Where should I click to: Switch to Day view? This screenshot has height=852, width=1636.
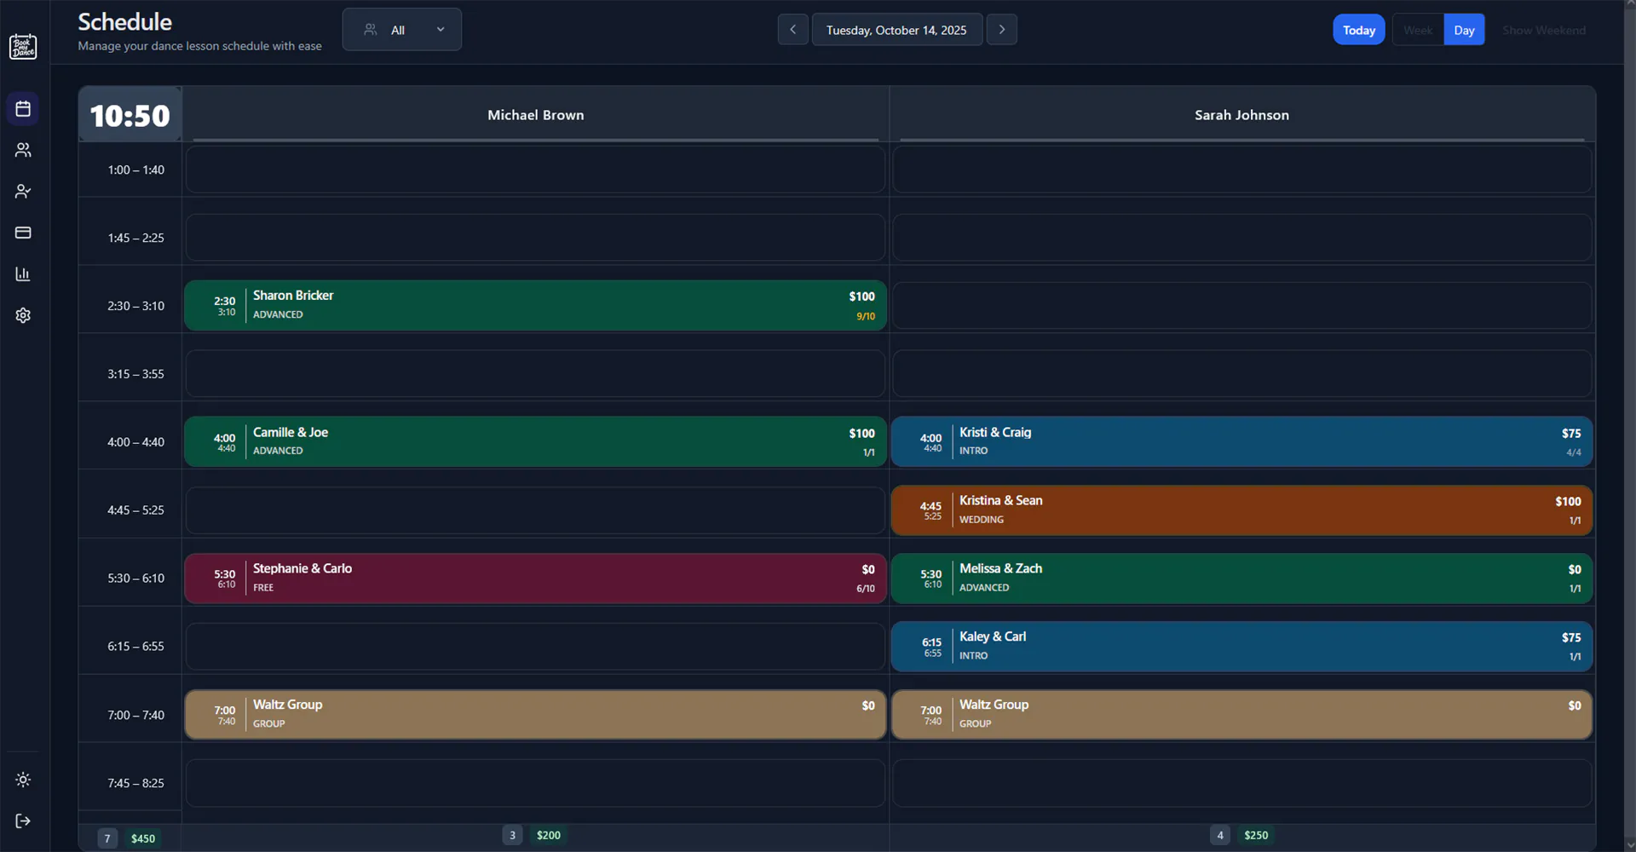[x=1464, y=30]
